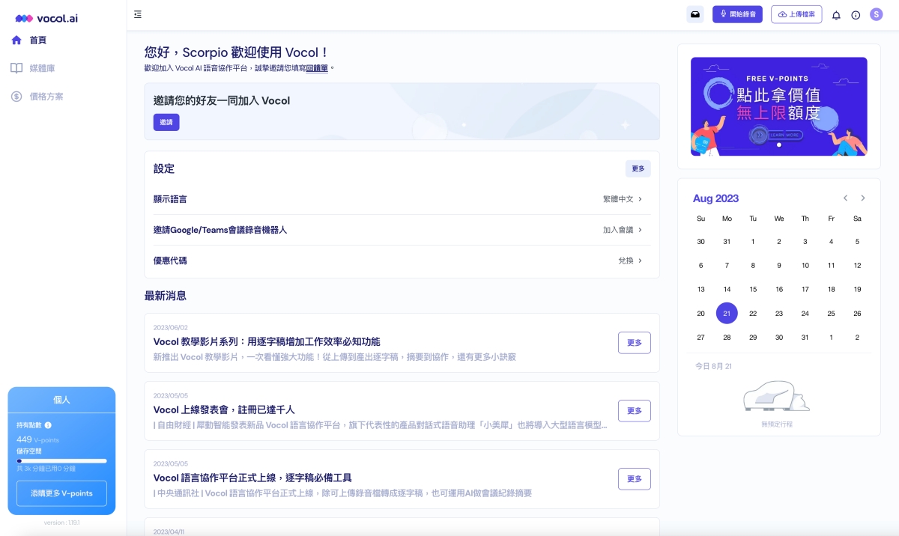Click the 今日 8月 21 label
Screen dimensions: 899x536
tap(713, 366)
